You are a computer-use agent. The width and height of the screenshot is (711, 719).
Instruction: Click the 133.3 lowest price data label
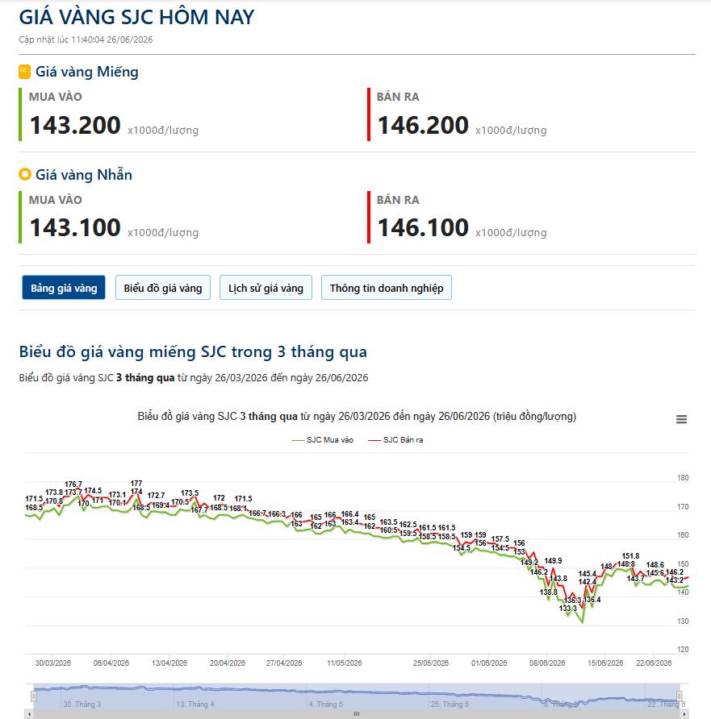pos(568,609)
